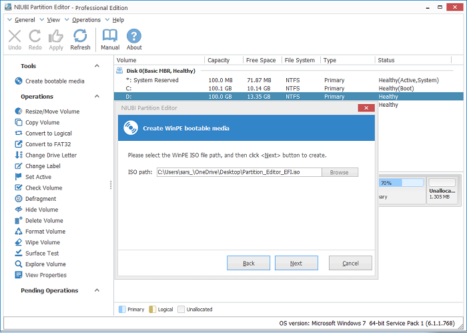Screen dimensions: 467x333
Task: Click the 70% partition usage bar
Action: [400, 183]
